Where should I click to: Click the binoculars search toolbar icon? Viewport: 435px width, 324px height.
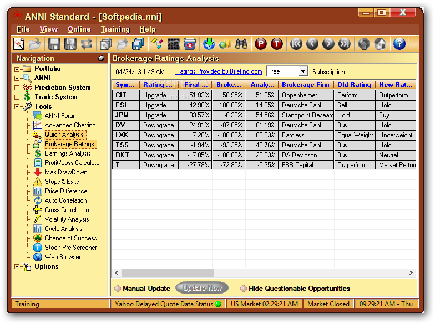coord(241,44)
